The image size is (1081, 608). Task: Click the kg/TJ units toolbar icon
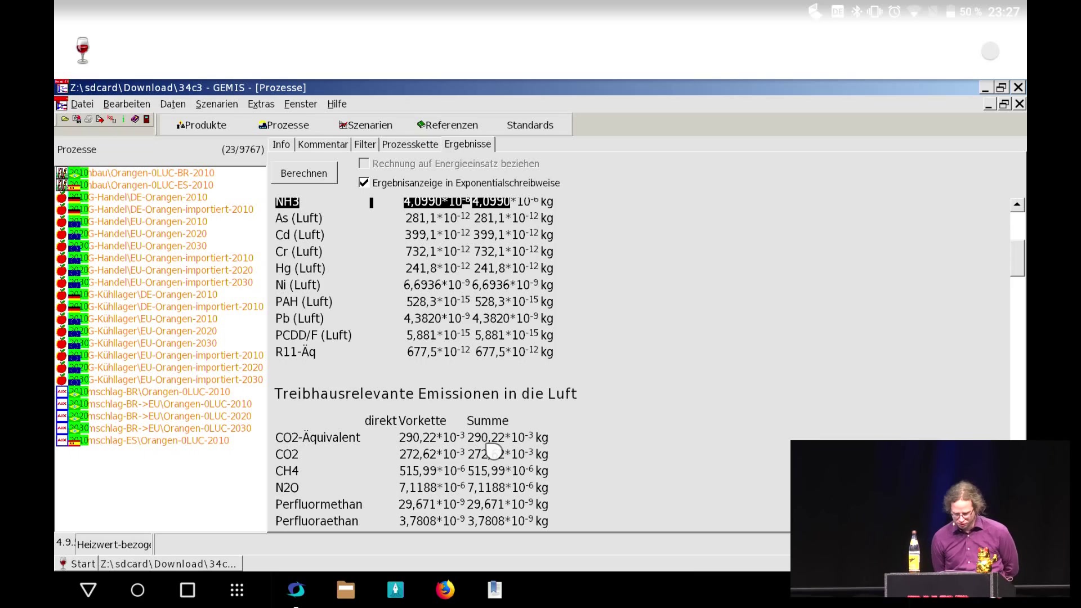[x=111, y=119]
